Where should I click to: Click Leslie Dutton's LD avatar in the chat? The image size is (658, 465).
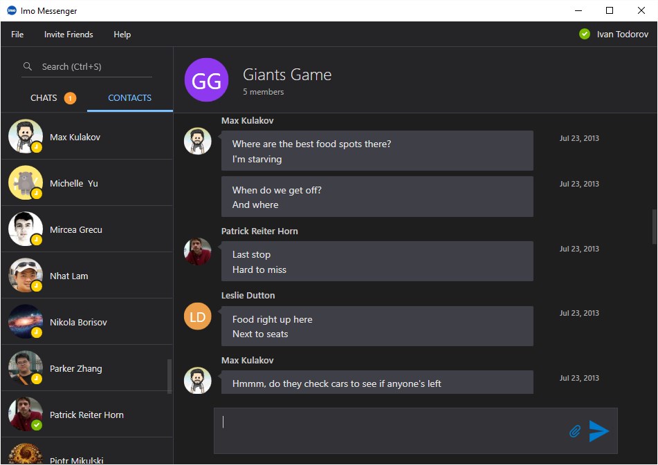click(x=197, y=316)
